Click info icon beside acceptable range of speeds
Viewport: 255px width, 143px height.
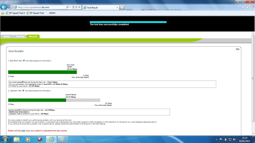point(50,84)
